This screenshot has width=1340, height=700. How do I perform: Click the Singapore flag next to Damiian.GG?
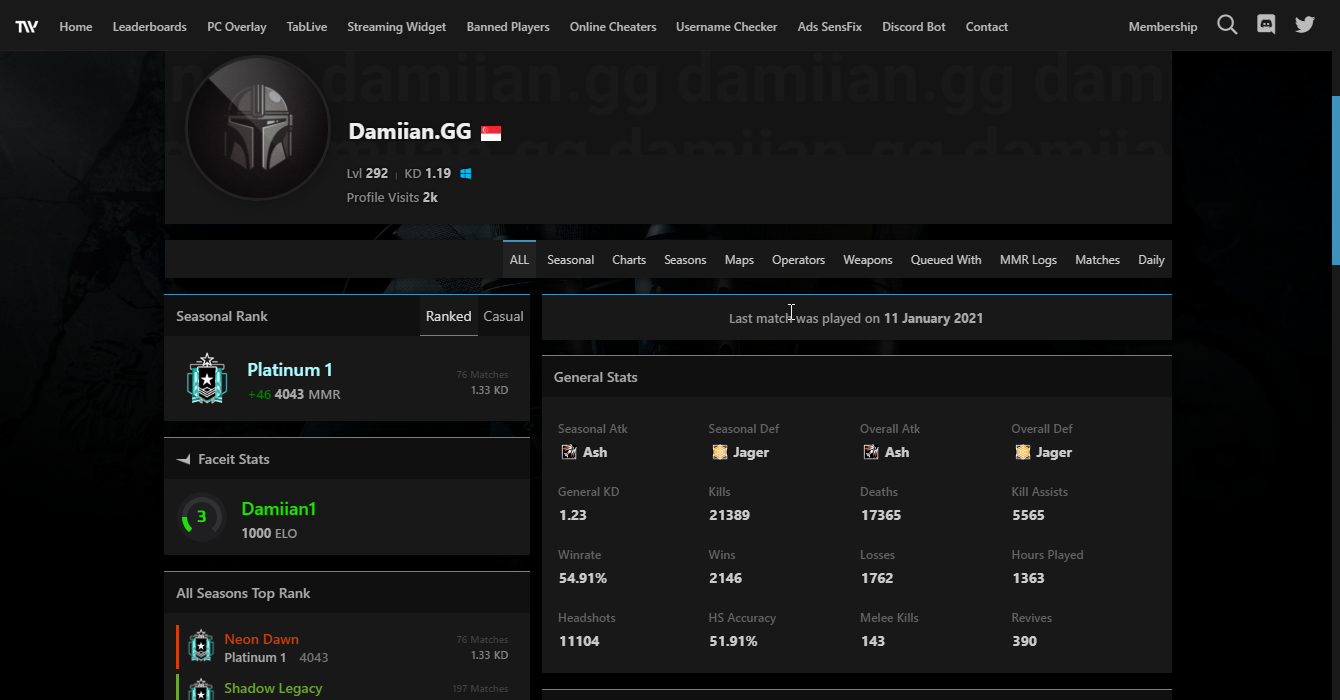coord(491,133)
